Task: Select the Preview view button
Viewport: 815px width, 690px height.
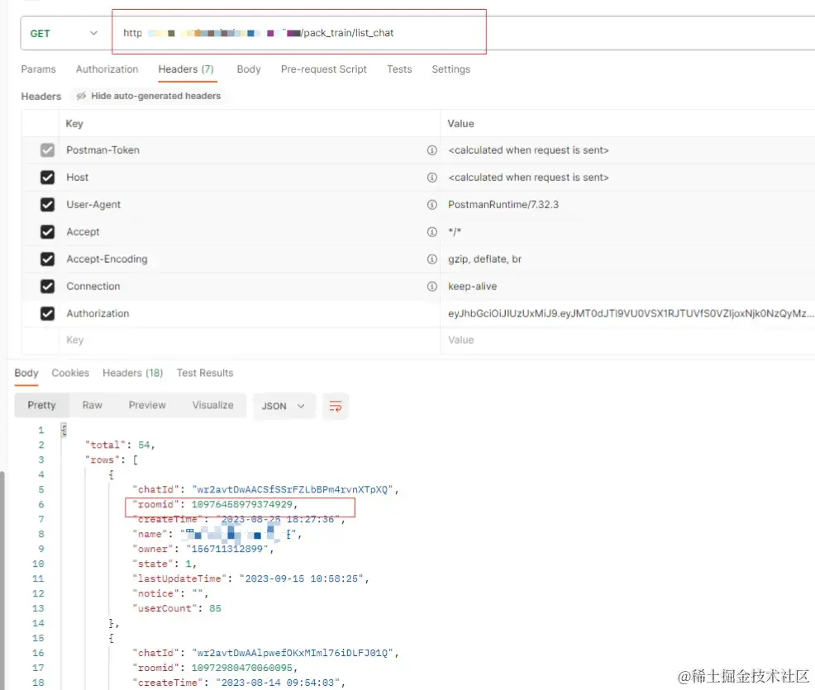Action: point(147,405)
